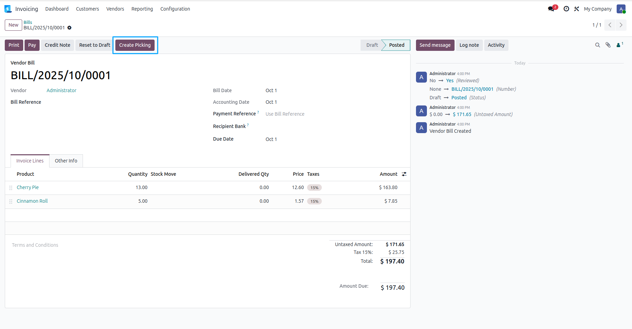Click the Cinnamon Roll amount $ 7.85
Viewport: 632px width, 329px height.
[391, 201]
